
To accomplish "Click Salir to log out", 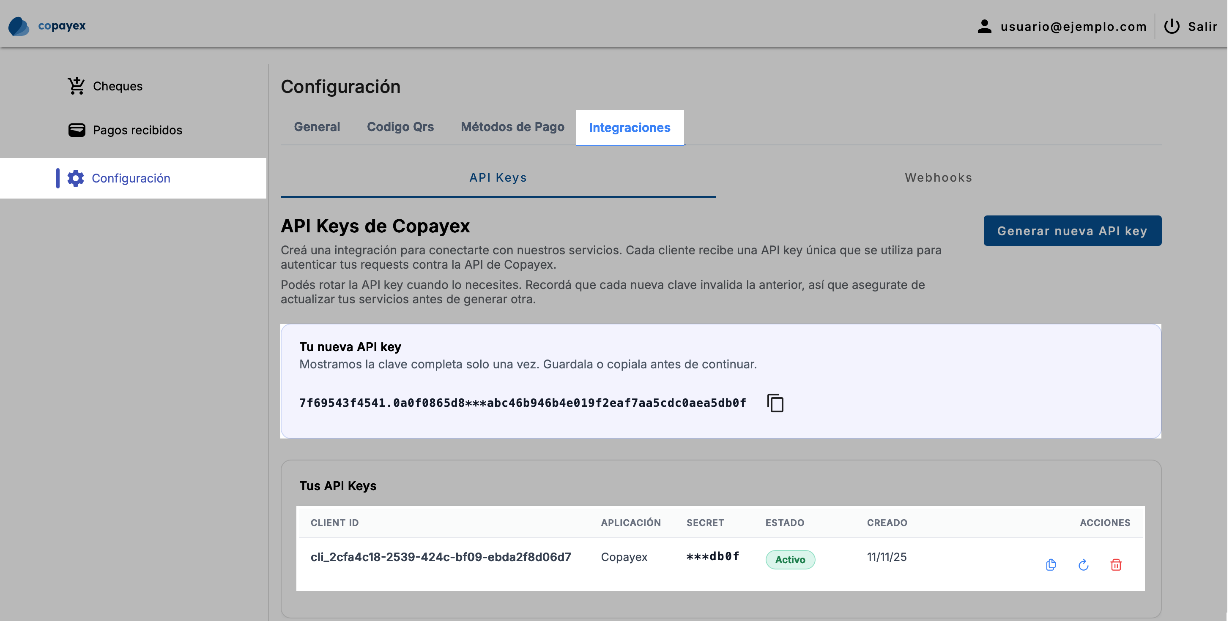I will click(1202, 26).
